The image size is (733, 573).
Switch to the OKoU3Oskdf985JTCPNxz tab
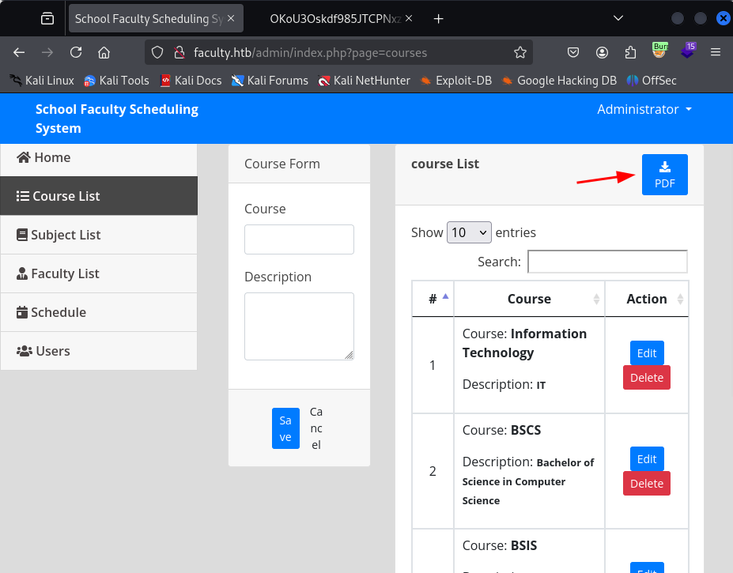[335, 19]
